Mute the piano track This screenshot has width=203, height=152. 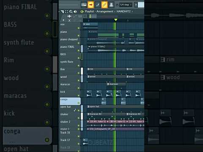point(79,36)
